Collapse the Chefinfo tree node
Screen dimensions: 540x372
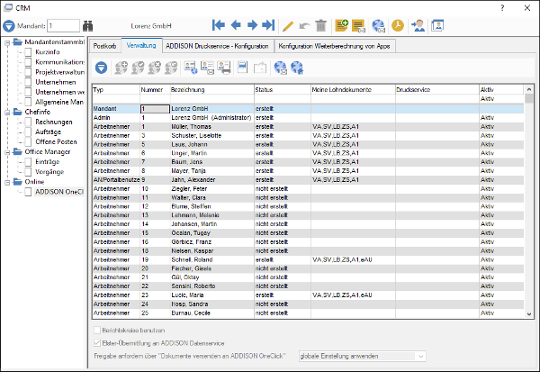pyautogui.click(x=7, y=113)
